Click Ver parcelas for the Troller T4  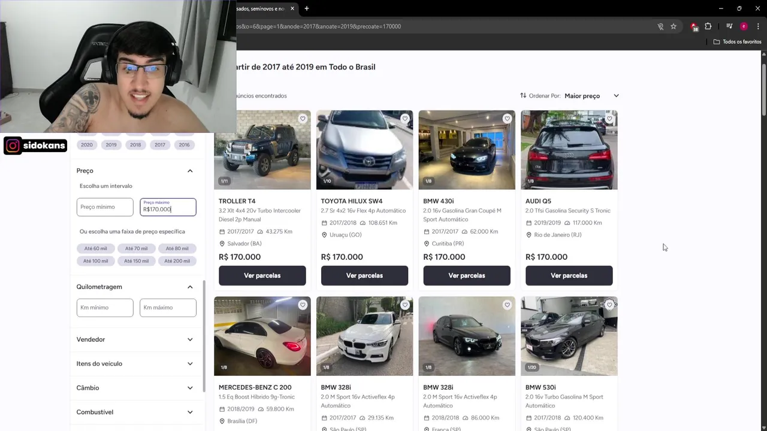click(262, 275)
